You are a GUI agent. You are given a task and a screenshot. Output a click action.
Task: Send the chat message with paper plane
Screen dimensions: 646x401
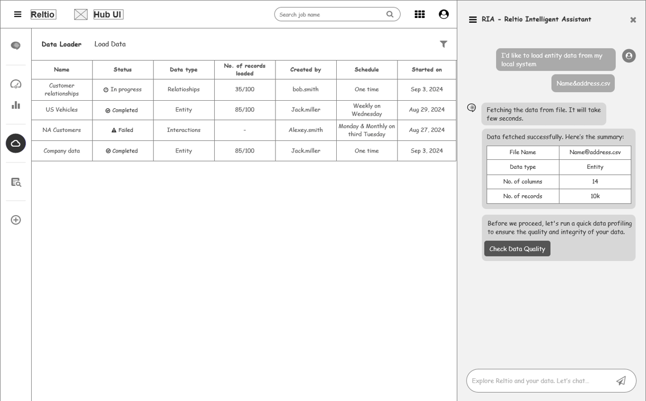tap(621, 380)
